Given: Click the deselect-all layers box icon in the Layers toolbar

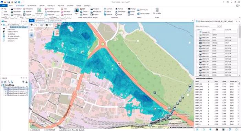Looking at the screenshot, I should [2, 82].
